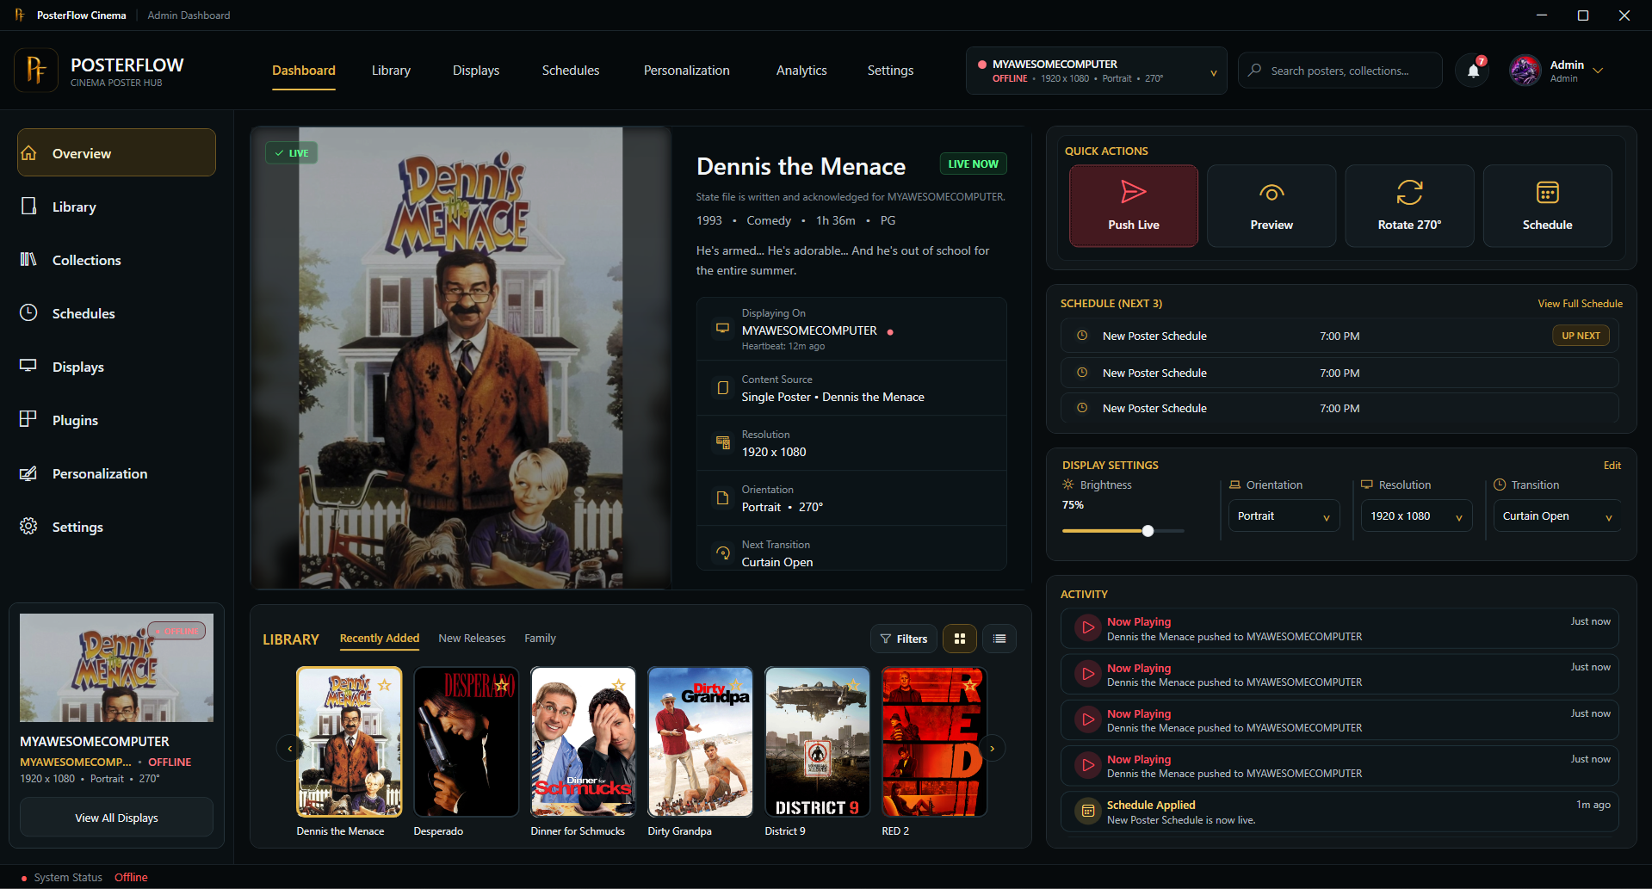Select RED 2 poster thumbnail

(x=934, y=742)
